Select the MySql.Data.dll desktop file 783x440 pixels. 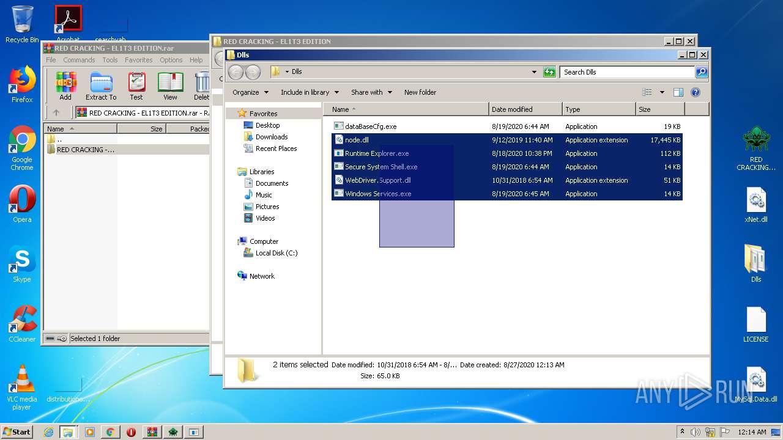pos(756,384)
